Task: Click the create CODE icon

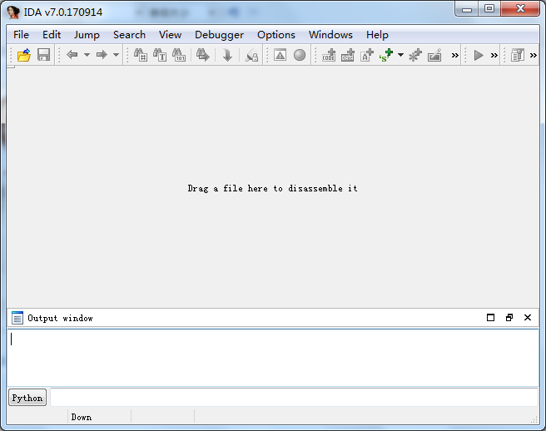Action: (x=329, y=55)
